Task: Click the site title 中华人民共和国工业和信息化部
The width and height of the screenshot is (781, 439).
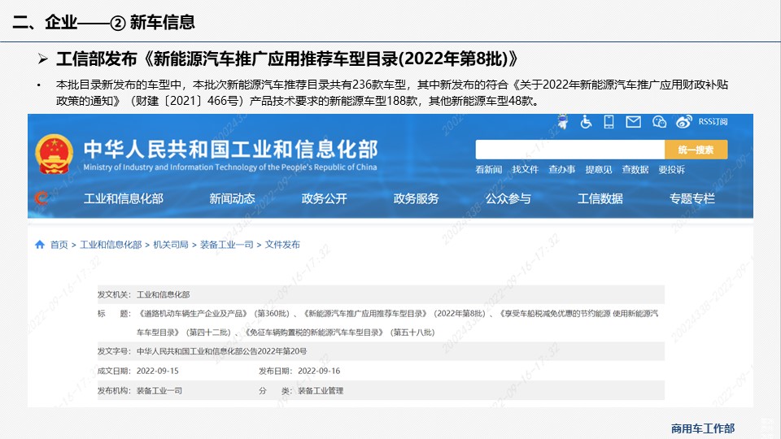Action: coord(230,149)
